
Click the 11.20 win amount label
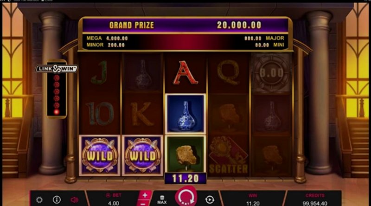click(185, 179)
